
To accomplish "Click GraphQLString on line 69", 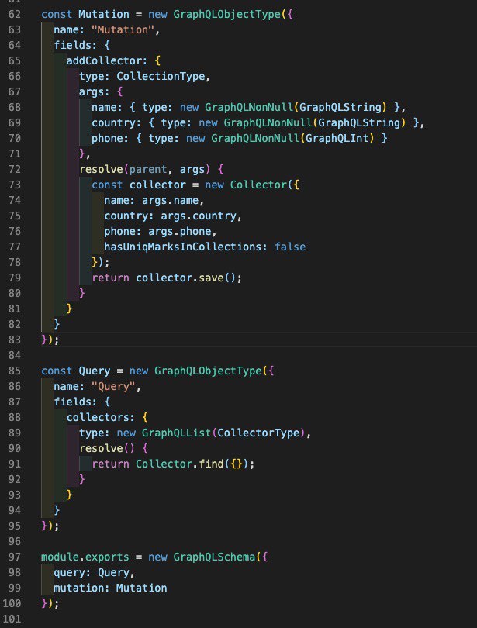I will coord(359,122).
